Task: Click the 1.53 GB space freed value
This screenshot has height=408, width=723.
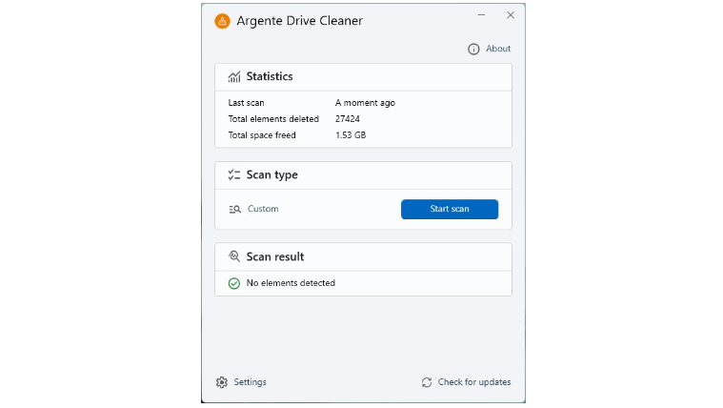Action: point(351,134)
